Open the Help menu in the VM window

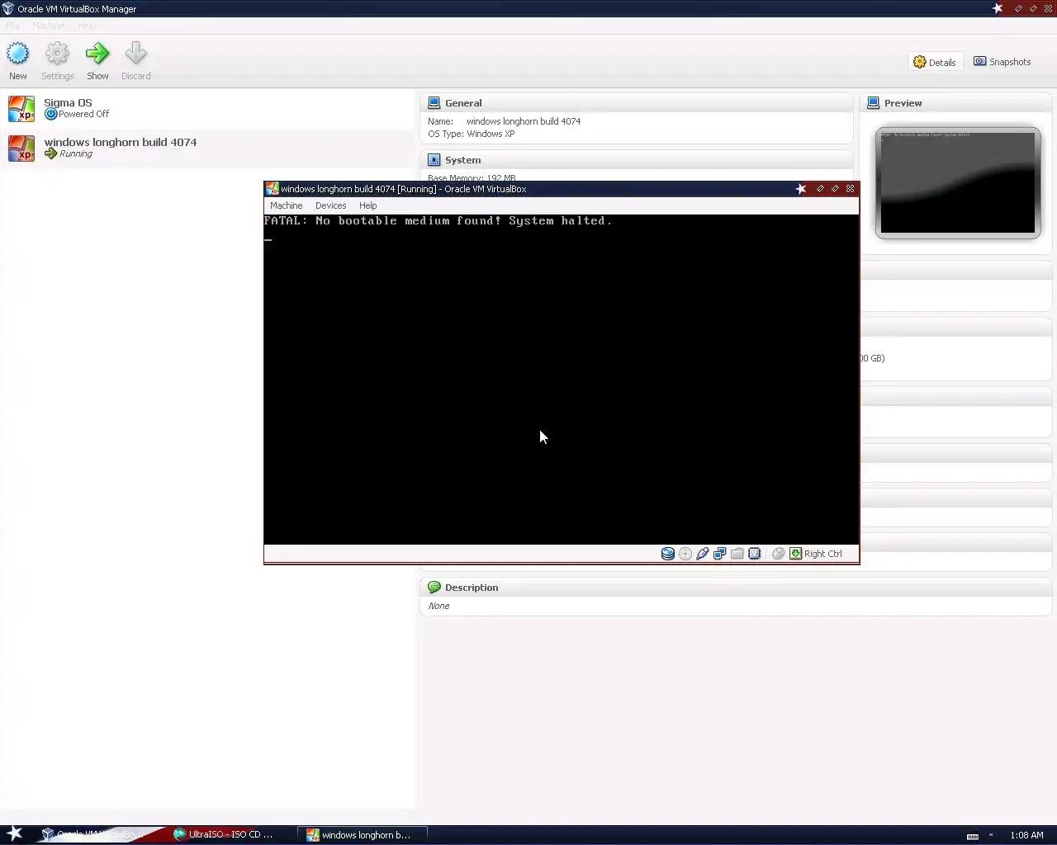[x=367, y=205]
